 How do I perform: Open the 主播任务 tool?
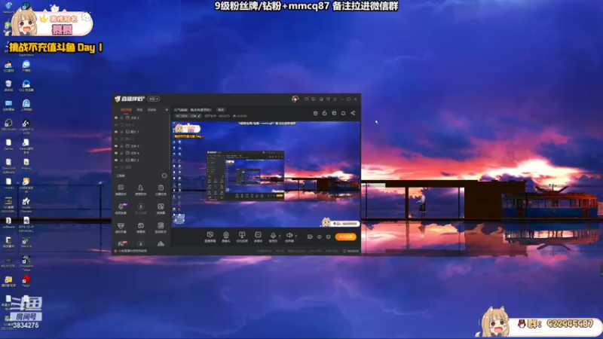coord(161,190)
